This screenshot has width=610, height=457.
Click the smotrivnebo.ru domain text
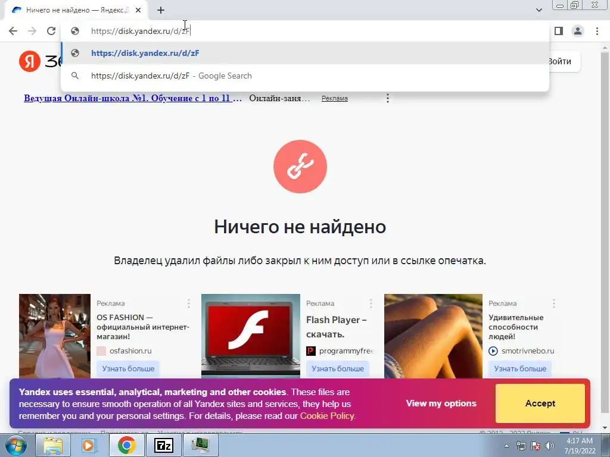coord(528,351)
